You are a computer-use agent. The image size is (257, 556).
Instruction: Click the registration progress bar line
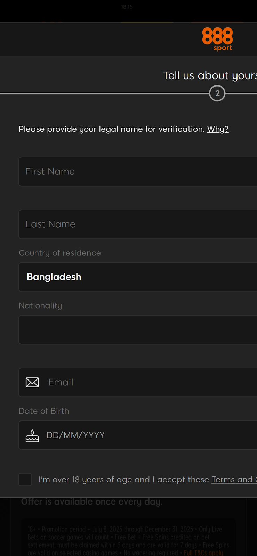click(x=104, y=93)
